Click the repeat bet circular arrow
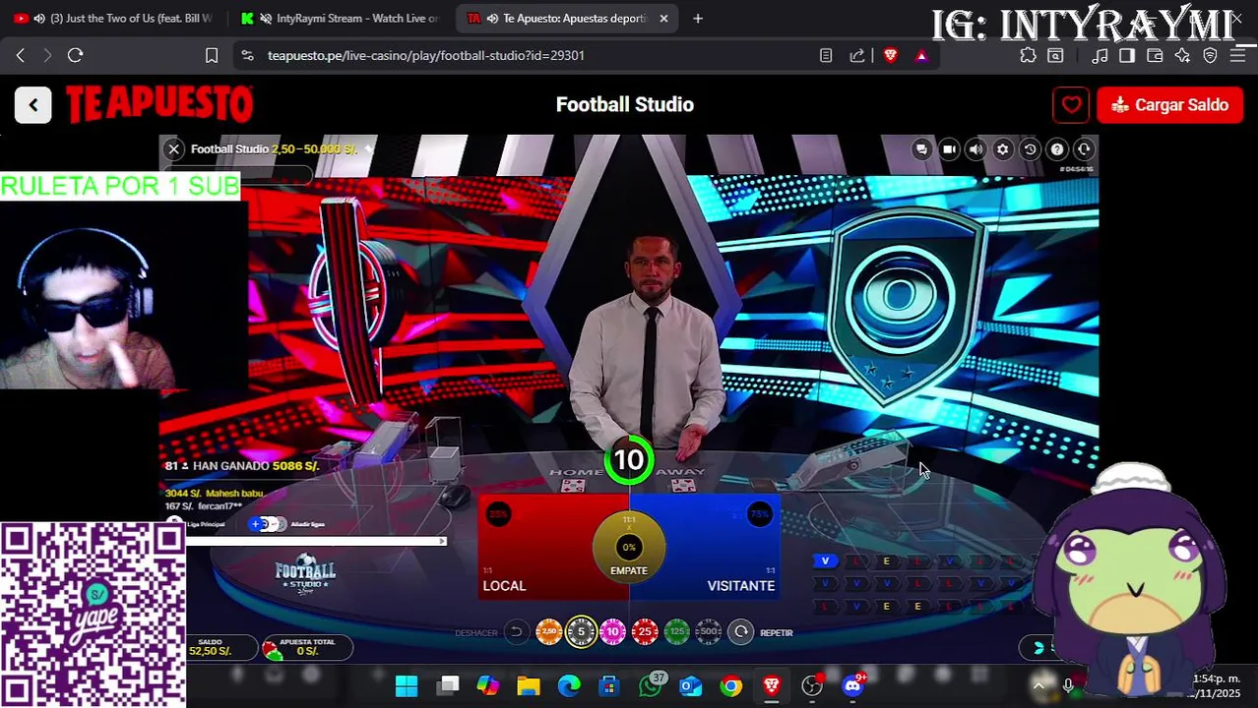 (x=741, y=632)
